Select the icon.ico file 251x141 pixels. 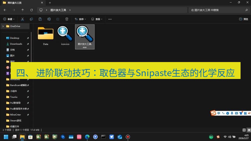point(65,36)
